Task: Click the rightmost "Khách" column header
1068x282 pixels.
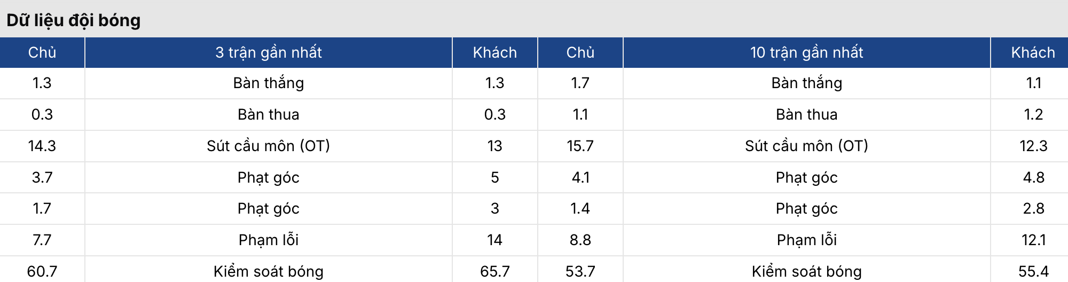Action: [x=1033, y=52]
